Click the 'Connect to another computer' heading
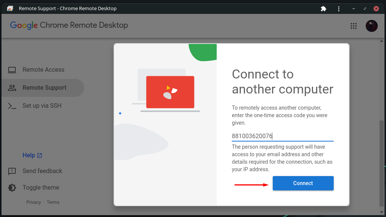 point(283,81)
